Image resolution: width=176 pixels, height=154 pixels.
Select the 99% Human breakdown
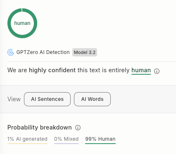tap(100, 139)
